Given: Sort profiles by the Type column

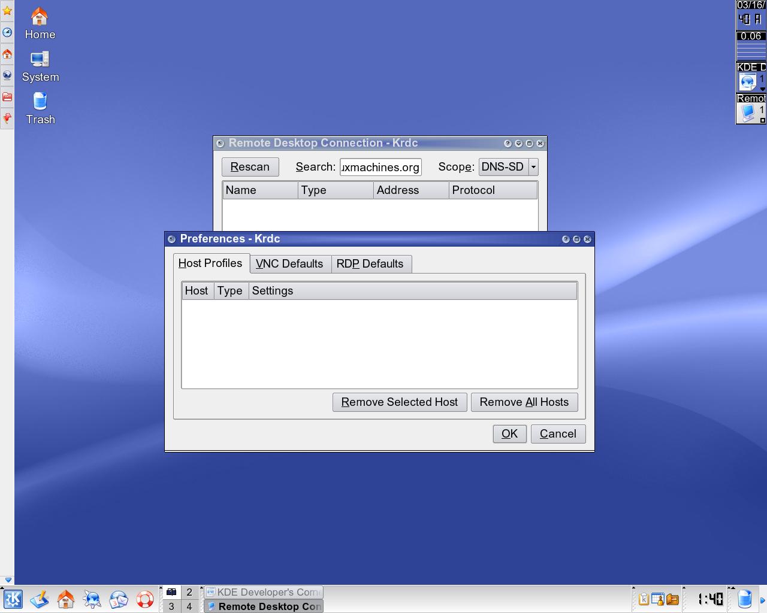Looking at the screenshot, I should (x=231, y=291).
